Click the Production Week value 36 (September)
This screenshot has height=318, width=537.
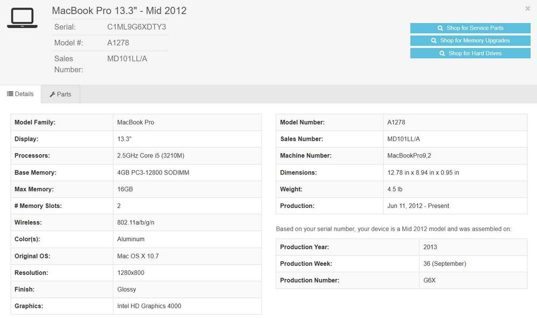click(445, 264)
